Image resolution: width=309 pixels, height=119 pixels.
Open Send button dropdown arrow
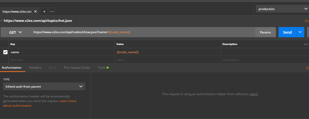300,32
